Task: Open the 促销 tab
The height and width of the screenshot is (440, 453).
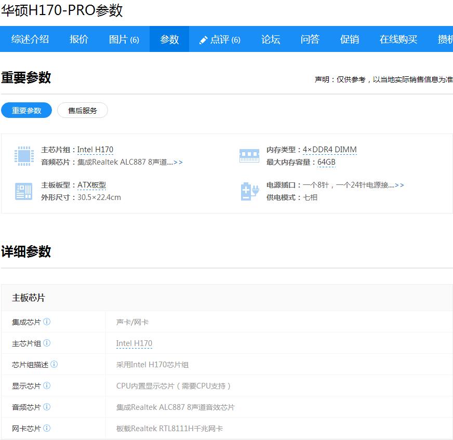Action: pos(349,39)
